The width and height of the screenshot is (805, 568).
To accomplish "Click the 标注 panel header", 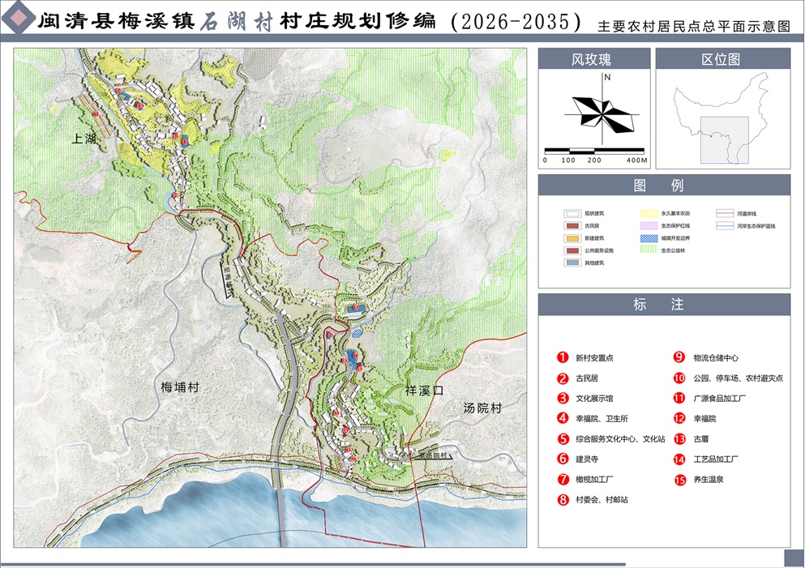I will point(664,305).
